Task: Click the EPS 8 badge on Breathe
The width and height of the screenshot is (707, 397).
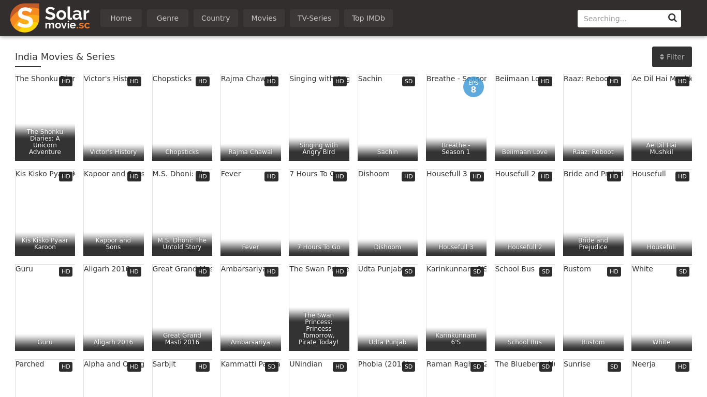Action: click(473, 87)
